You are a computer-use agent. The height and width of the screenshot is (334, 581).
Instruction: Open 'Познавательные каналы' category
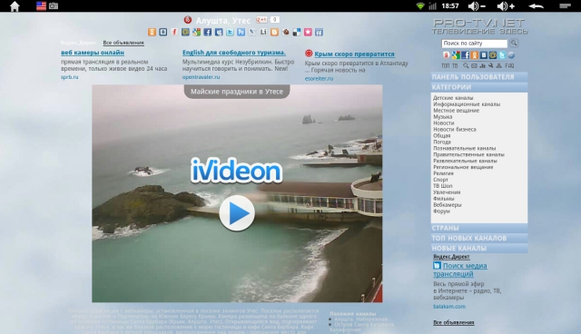click(x=465, y=148)
